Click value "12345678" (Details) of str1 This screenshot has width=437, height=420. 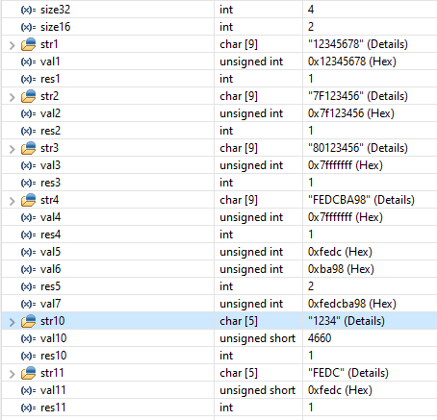[358, 44]
